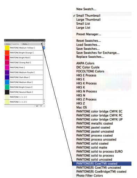
Task: Open Preset Manager... from menu
Action: click(89, 34)
